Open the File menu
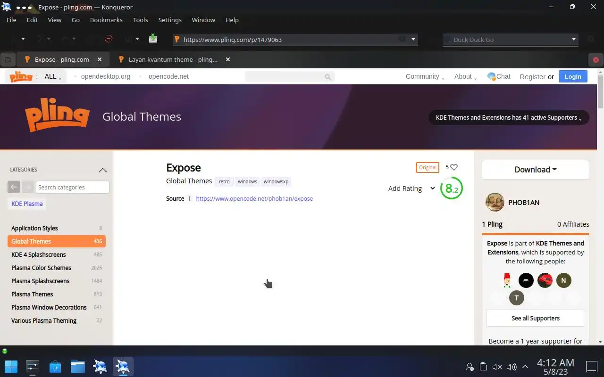 (11, 20)
